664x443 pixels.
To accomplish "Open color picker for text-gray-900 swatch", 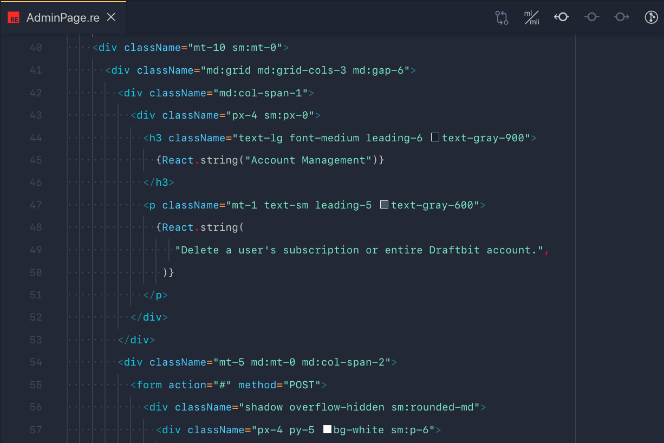I will [435, 138].
